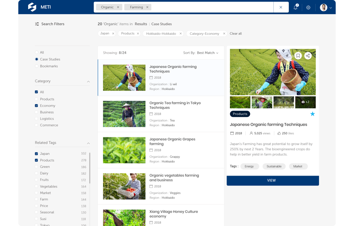The image size is (354, 226).
Task: Open the user avatar menu
Action: (323, 7)
